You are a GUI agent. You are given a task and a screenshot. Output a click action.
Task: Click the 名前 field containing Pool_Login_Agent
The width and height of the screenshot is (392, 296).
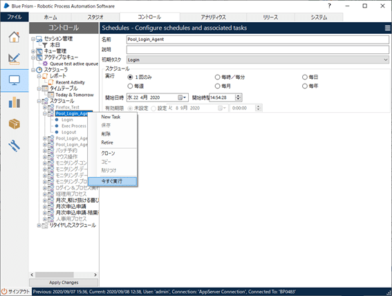[258, 39]
